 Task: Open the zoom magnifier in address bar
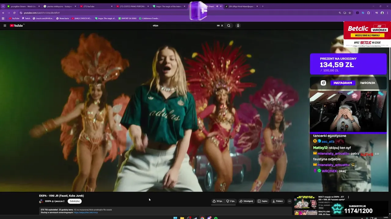(340, 13)
